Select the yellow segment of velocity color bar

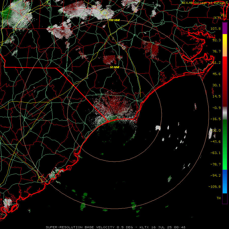(x=225, y=45)
